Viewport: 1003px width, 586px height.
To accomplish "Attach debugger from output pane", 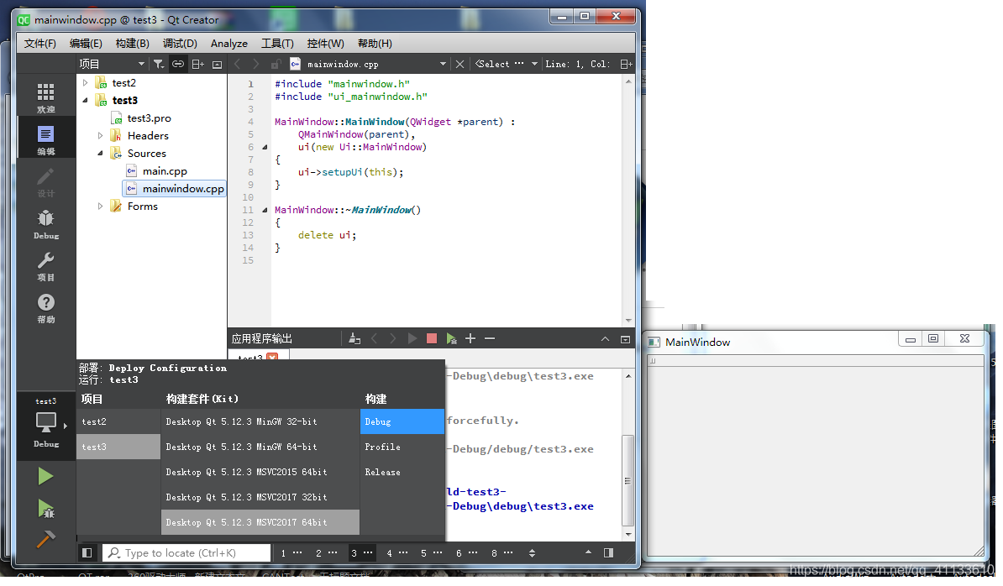I will click(x=452, y=338).
